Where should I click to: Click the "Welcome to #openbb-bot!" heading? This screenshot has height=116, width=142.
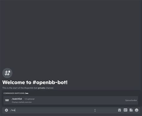pos(35,82)
